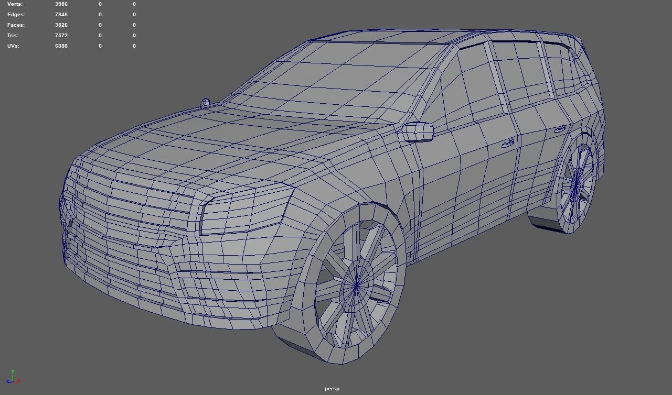Click the UVs: label in HUD
The height and width of the screenshot is (395, 672).
pyautogui.click(x=13, y=46)
